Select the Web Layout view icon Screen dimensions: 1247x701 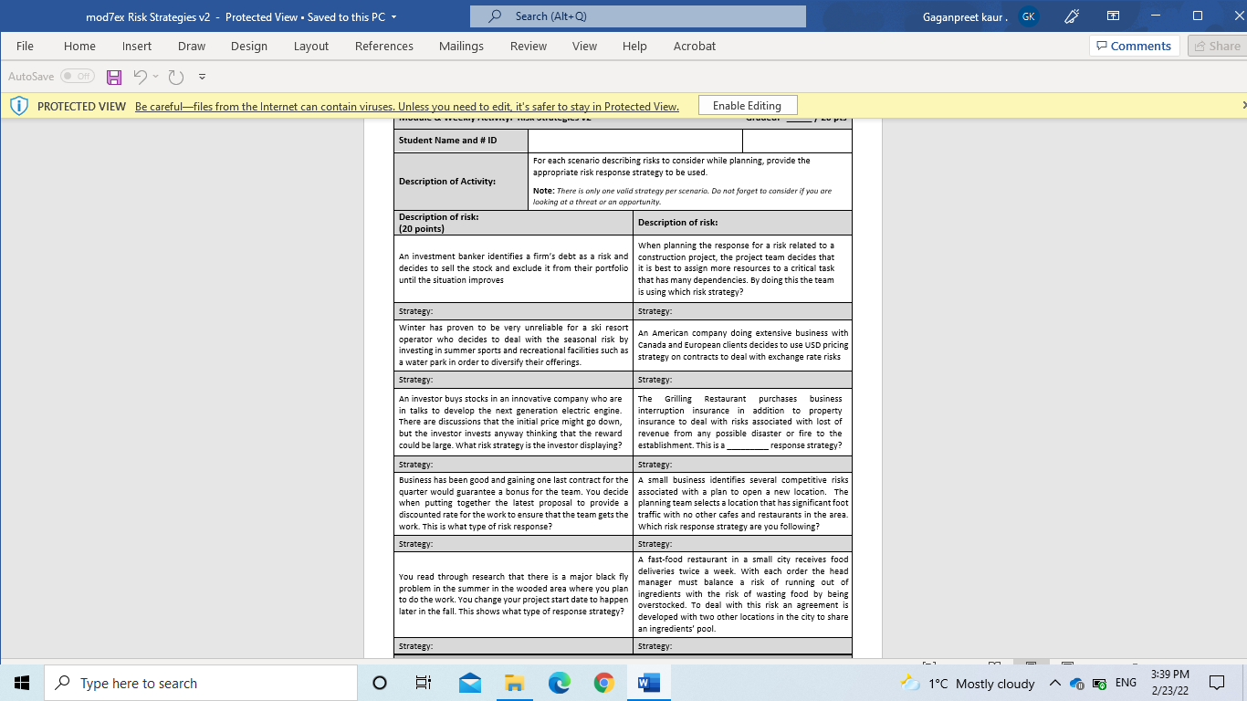click(1066, 664)
